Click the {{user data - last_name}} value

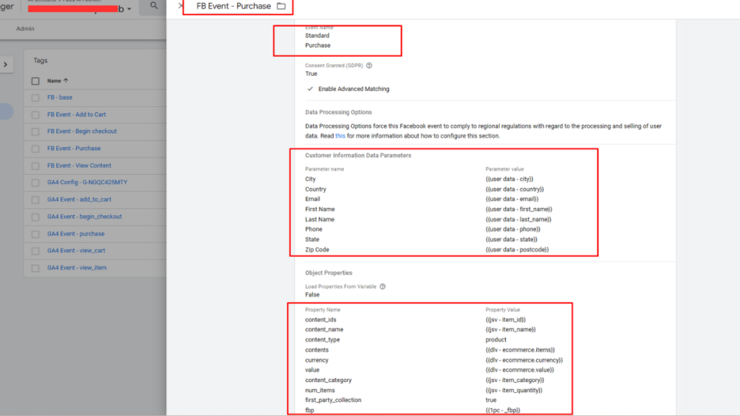tap(518, 220)
